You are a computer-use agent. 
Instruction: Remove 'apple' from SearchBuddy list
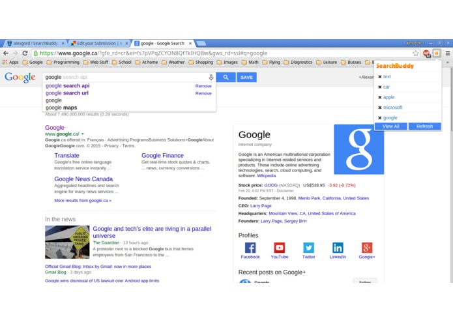(x=379, y=97)
